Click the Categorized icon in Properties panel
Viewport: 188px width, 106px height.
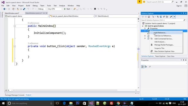(142, 67)
